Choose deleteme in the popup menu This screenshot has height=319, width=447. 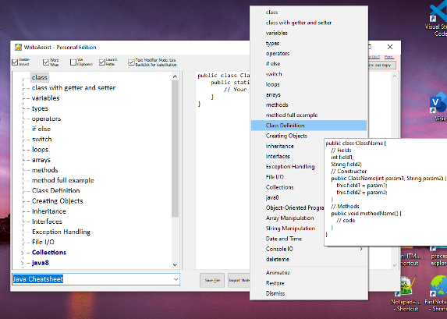click(x=309, y=259)
